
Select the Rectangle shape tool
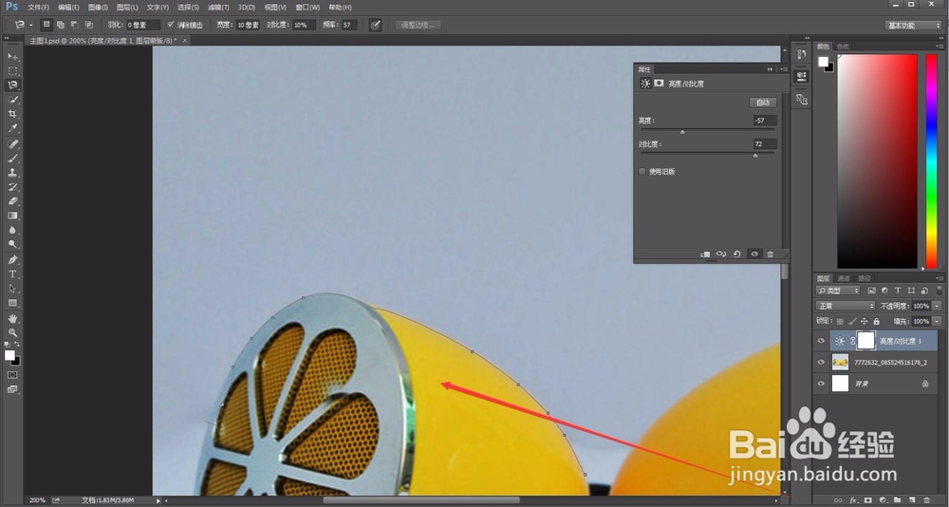click(12, 304)
